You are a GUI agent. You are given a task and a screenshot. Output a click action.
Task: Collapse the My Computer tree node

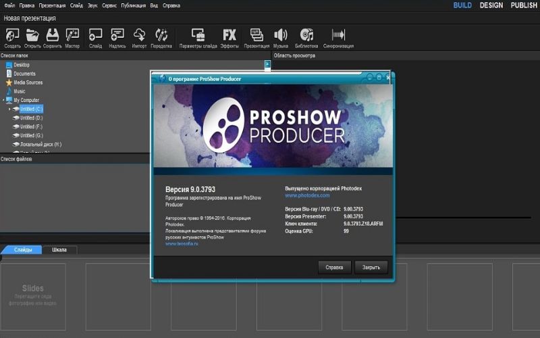(x=3, y=100)
